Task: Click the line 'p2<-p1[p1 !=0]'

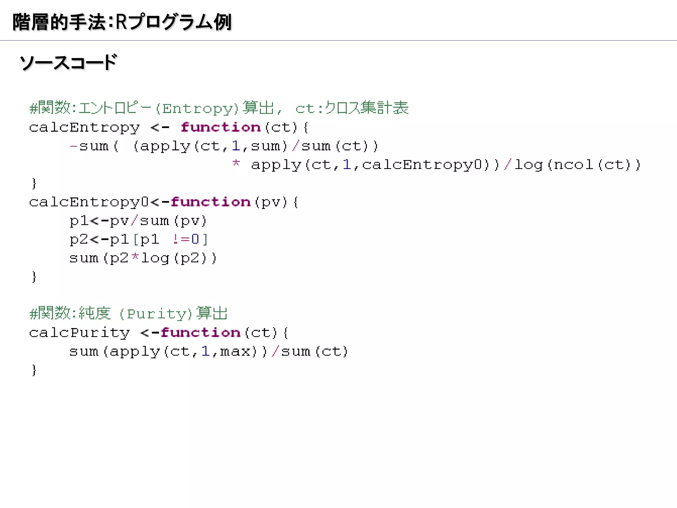Action: (x=139, y=239)
